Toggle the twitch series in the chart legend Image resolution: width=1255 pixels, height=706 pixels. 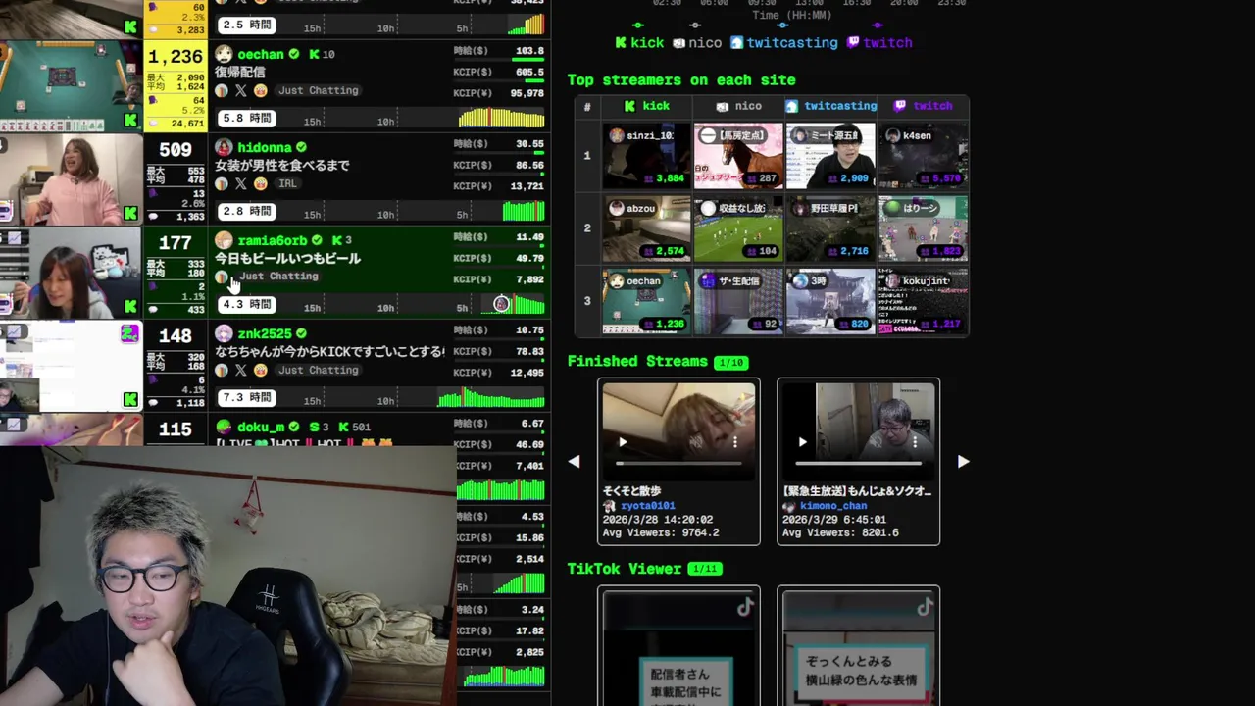(x=879, y=43)
